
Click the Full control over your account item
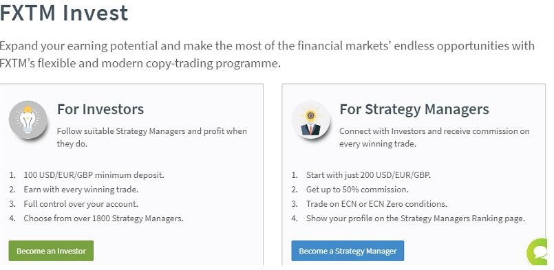pos(81,204)
